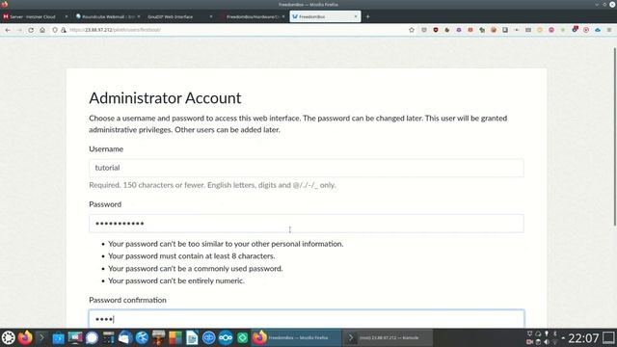Viewport: 617px width, 347px height.
Task: Switch to GnuDIP Web Interface tab
Action: (179, 16)
